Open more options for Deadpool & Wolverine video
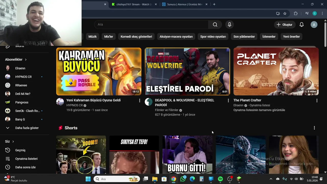The image size is (327, 184). point(228,101)
